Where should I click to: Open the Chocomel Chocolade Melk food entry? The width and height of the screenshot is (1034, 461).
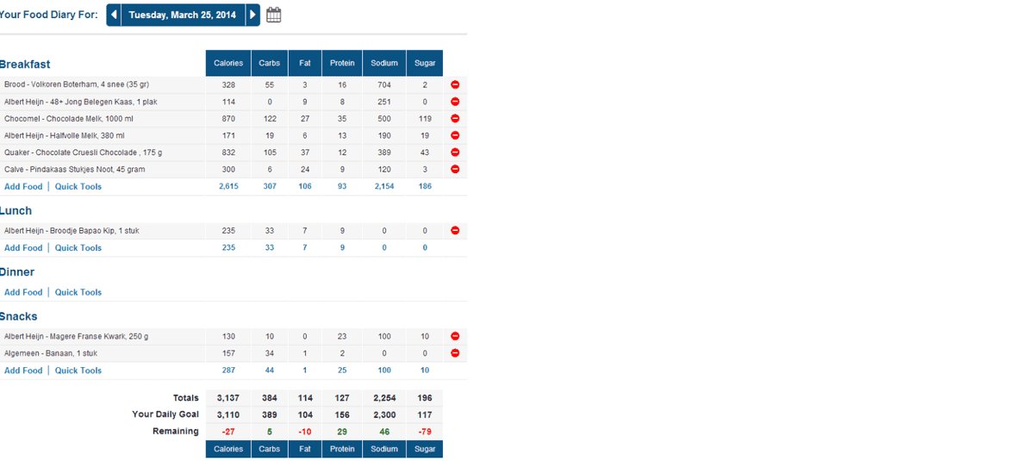coord(69,119)
